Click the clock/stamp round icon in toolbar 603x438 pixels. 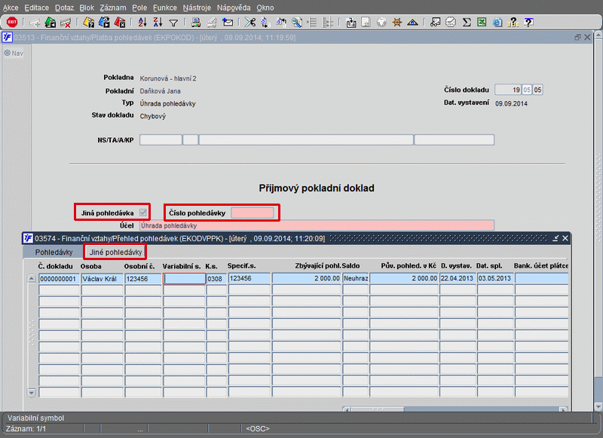click(x=451, y=23)
